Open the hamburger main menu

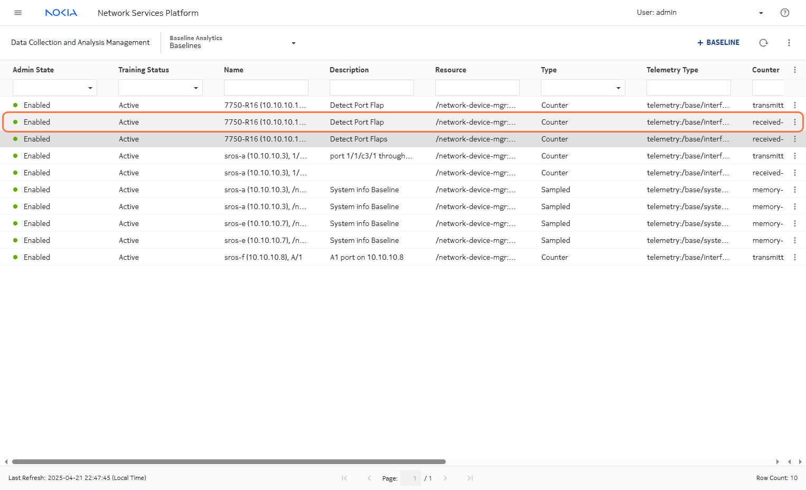click(x=18, y=13)
